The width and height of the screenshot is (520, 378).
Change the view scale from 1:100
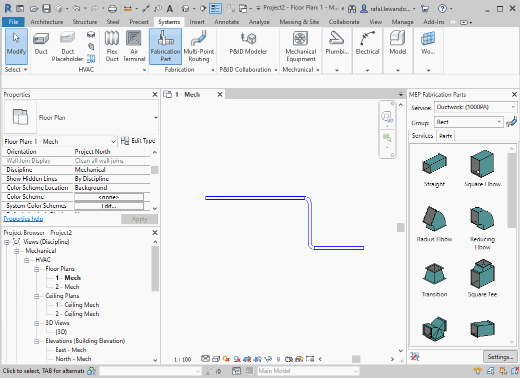[182, 359]
